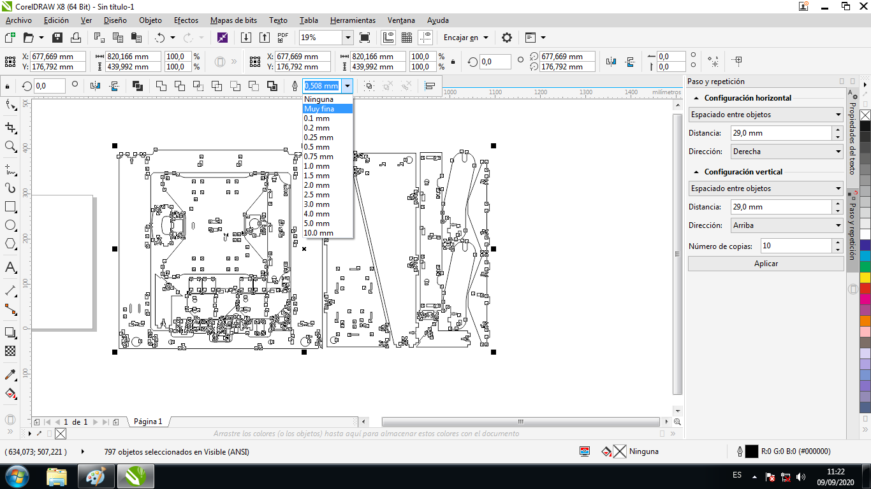Choose the Rectangle tool
The height and width of the screenshot is (489, 871).
(x=10, y=207)
